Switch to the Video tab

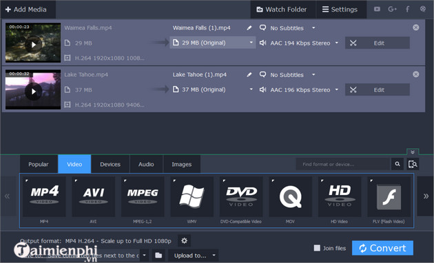point(74,164)
